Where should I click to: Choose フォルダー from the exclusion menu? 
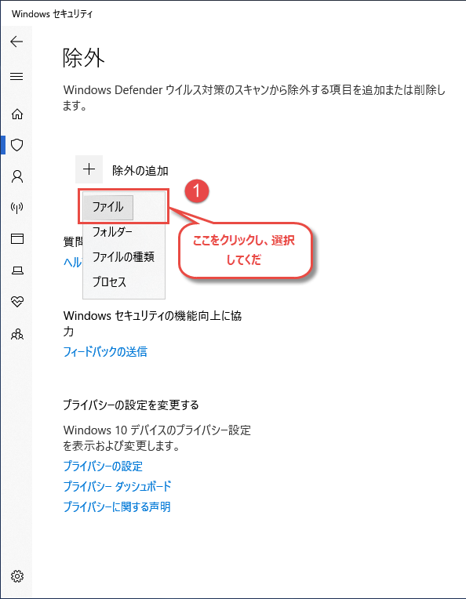coord(112,231)
